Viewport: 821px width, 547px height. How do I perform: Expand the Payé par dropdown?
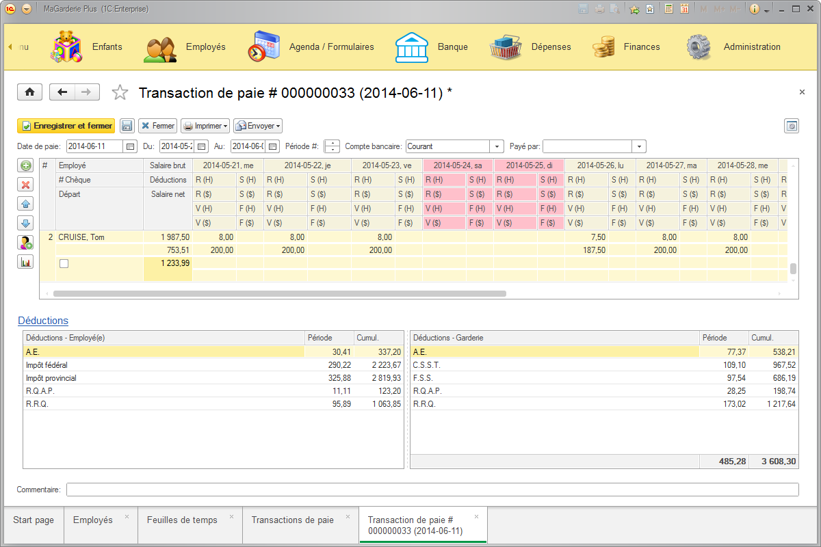click(x=638, y=146)
